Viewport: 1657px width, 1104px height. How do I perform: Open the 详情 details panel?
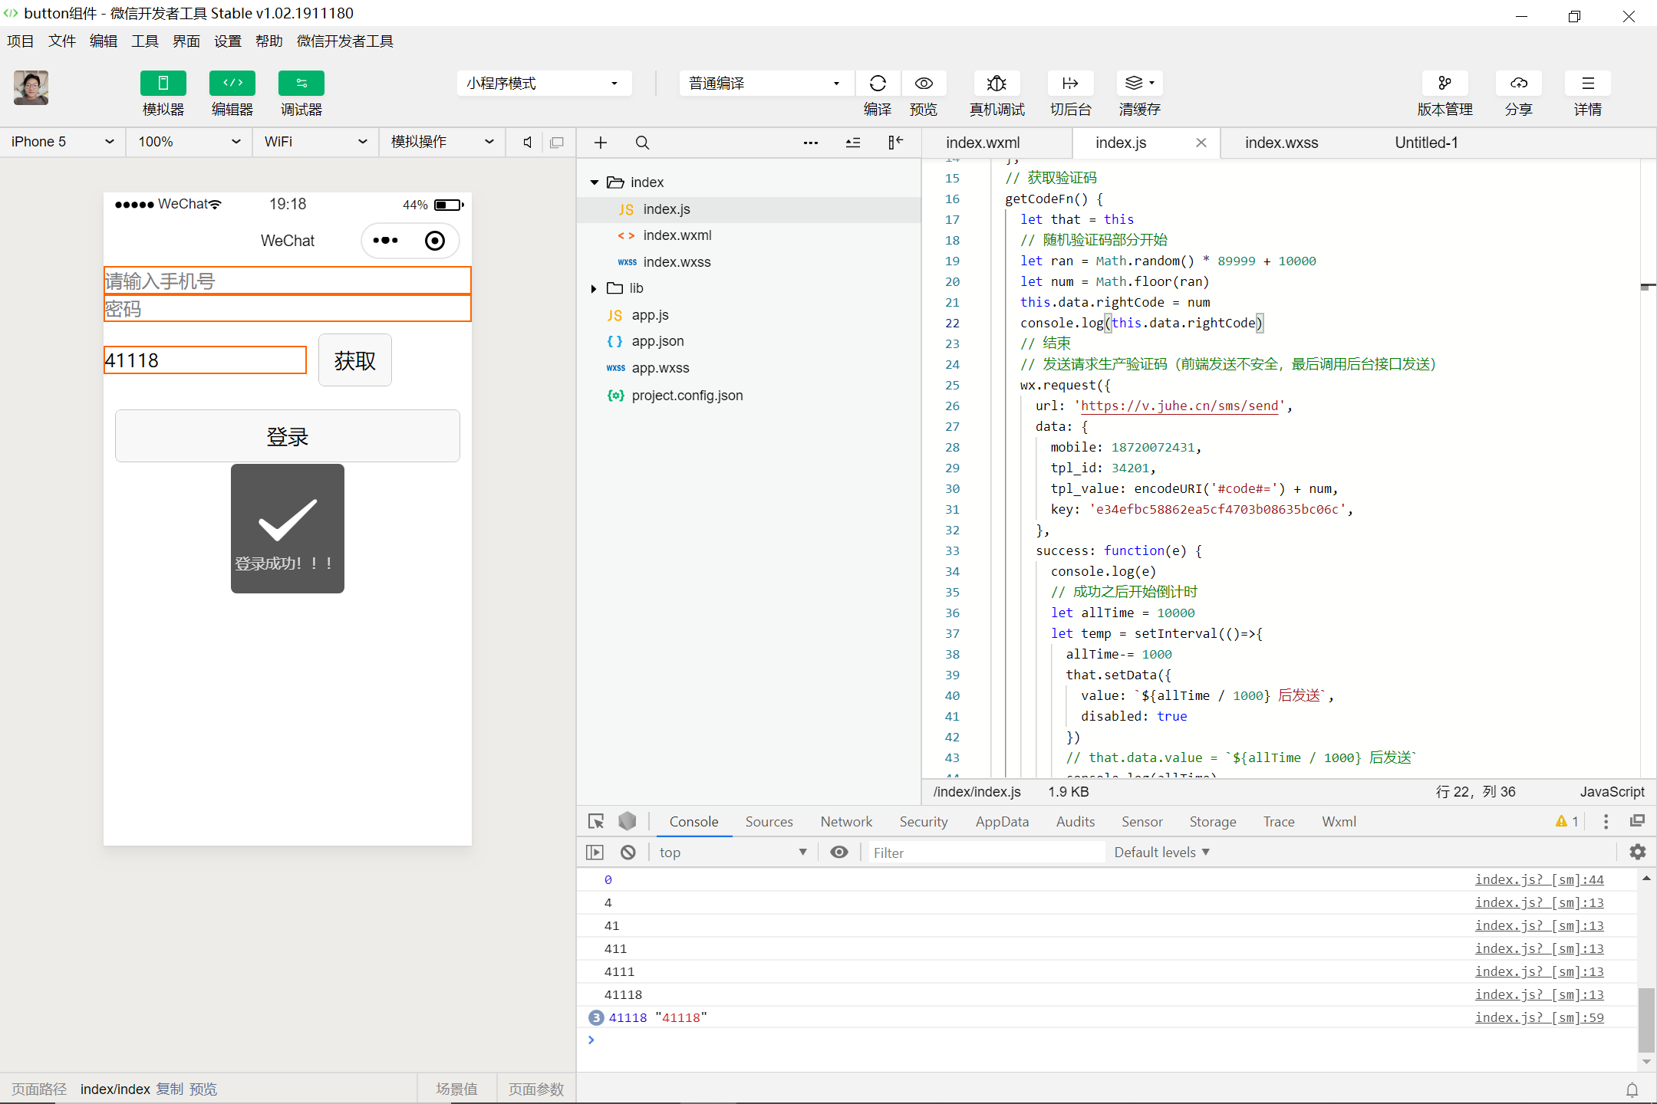point(1587,83)
